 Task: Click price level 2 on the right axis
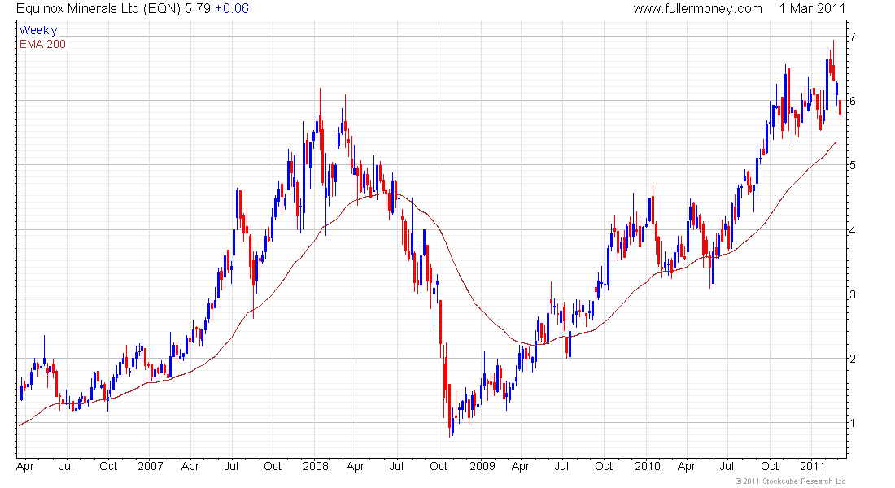pyautogui.click(x=852, y=359)
